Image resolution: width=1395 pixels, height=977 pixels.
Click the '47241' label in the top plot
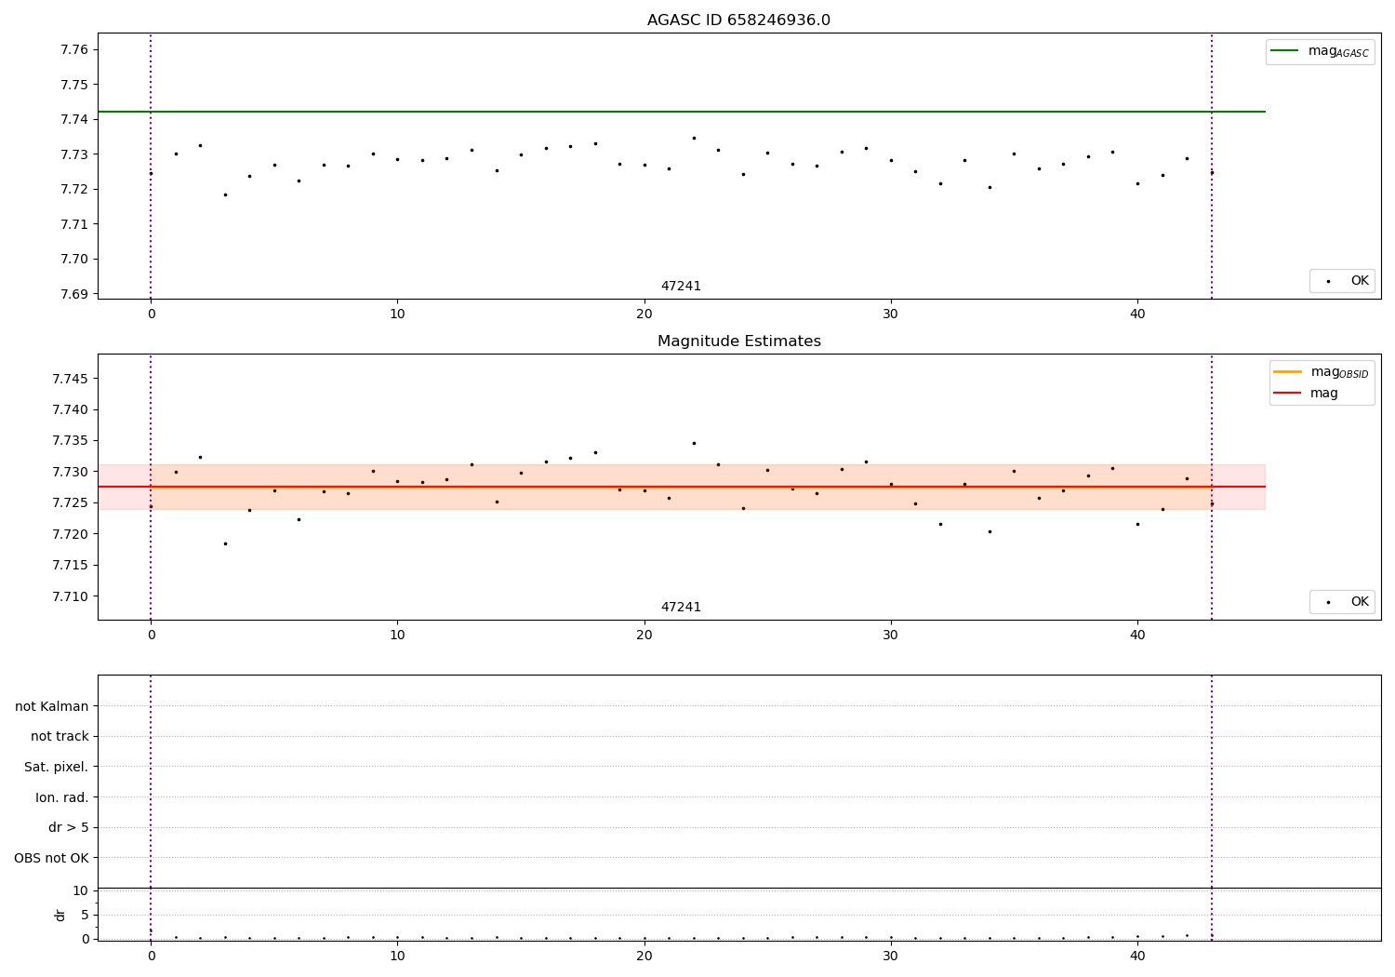[681, 287]
